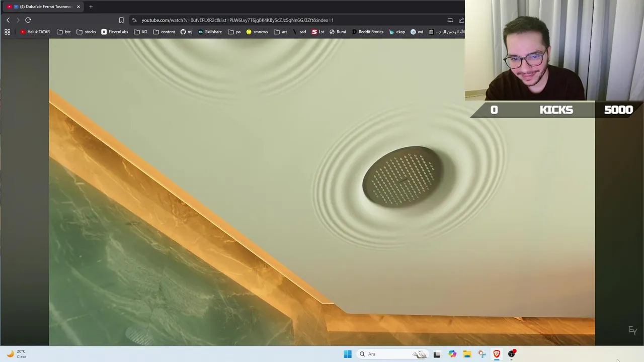644x362 pixels.
Task: Open a new browser tab
Action: click(x=91, y=7)
